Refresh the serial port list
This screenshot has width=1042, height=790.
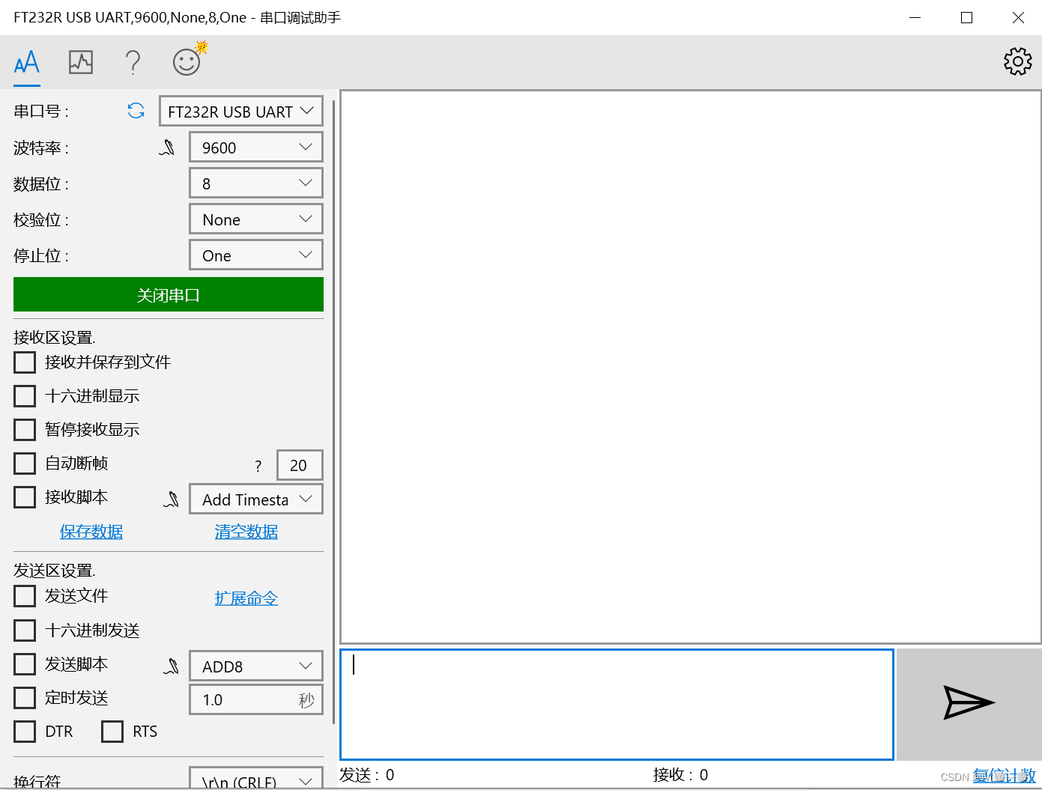(136, 111)
